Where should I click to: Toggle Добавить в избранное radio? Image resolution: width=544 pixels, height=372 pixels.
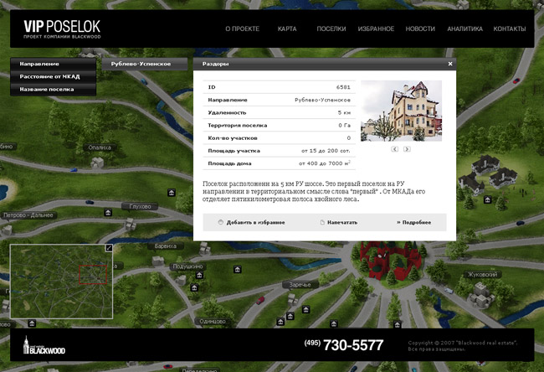(x=221, y=222)
